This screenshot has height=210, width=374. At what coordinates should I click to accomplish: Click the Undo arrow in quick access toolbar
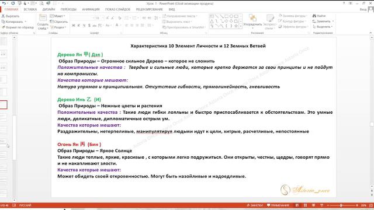tap(4, 3)
